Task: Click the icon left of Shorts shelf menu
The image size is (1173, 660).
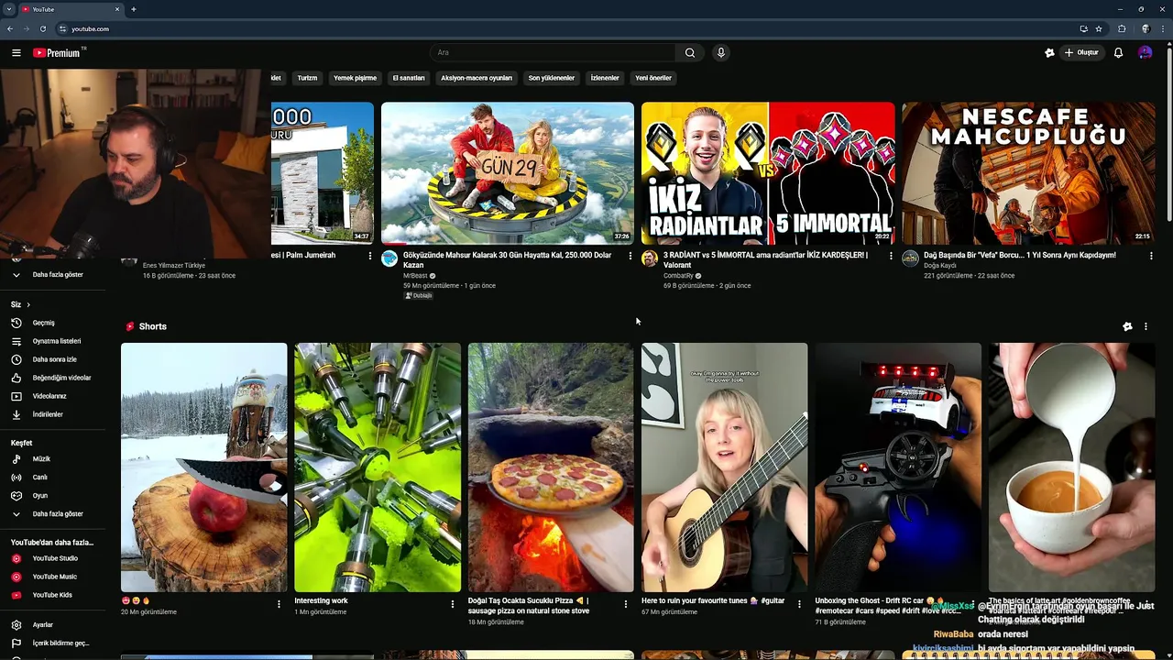Action: (1127, 326)
